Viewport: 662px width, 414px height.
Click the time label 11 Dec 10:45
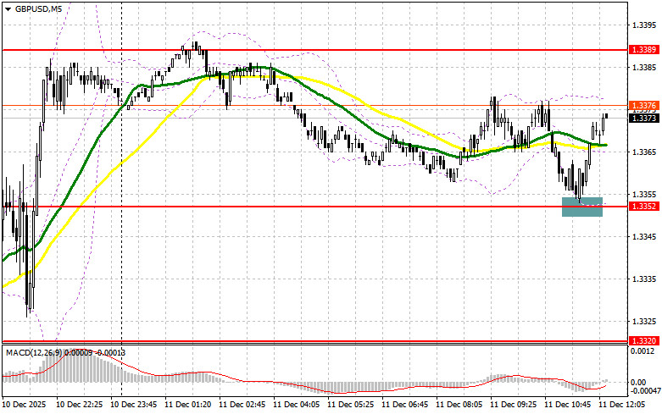click(567, 405)
